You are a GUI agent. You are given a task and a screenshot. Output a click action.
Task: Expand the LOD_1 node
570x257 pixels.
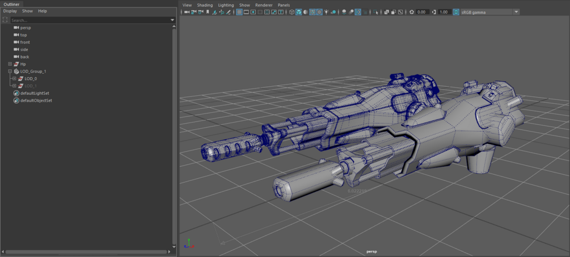pos(14,86)
